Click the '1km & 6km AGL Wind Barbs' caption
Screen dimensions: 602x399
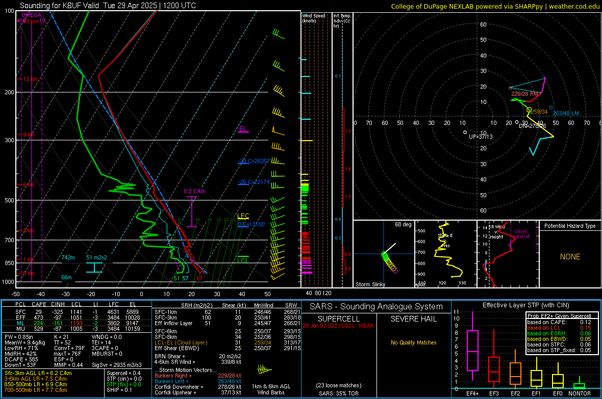coord(271,389)
